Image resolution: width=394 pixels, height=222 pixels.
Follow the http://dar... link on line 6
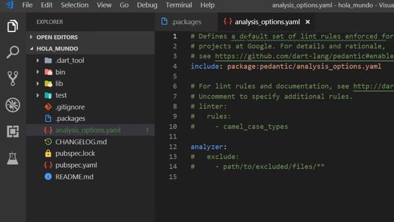point(374,86)
